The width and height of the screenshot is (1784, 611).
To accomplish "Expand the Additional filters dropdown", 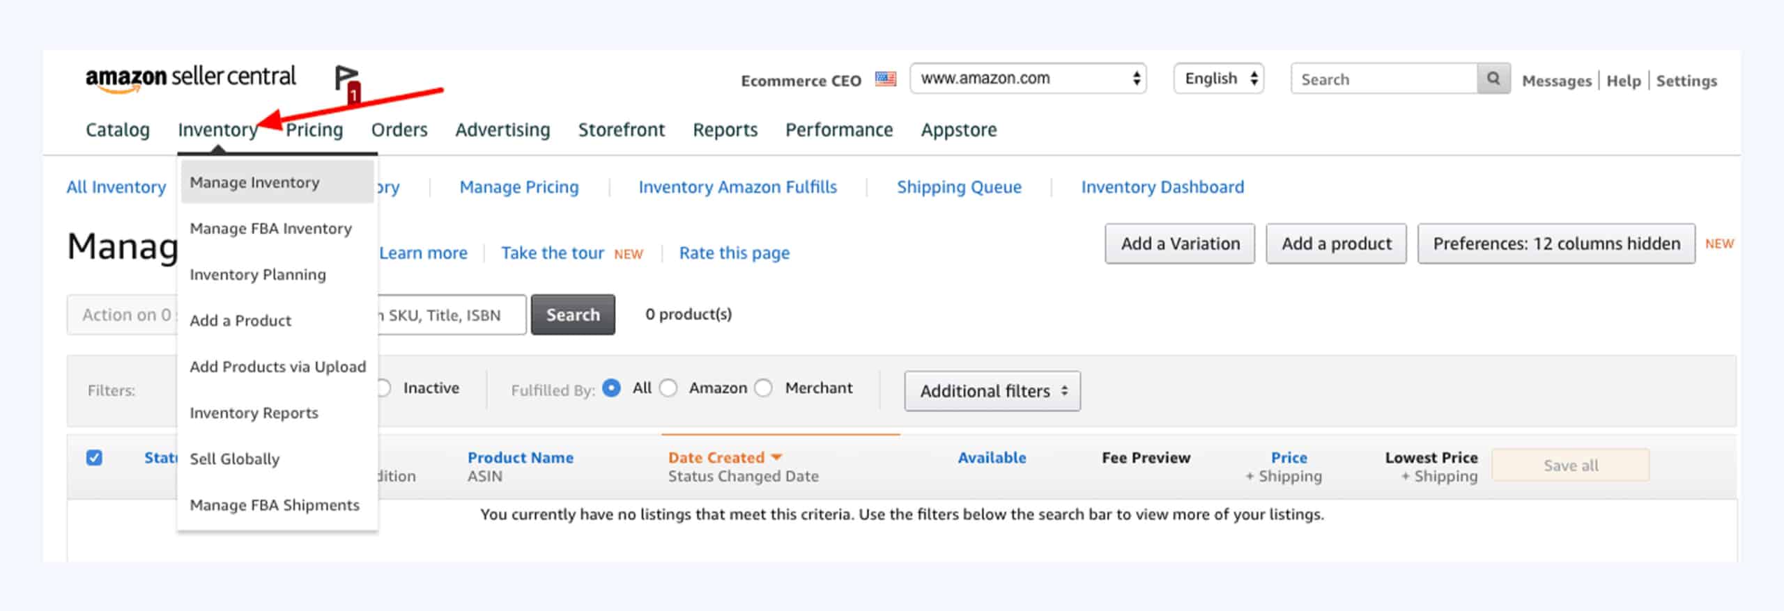I will 992,391.
